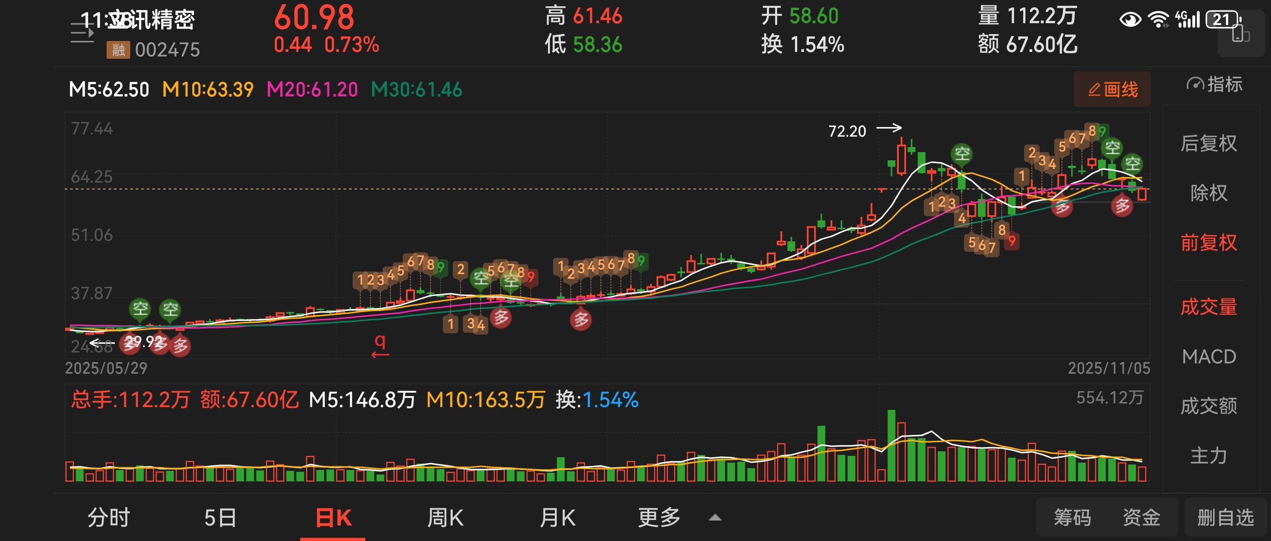Expand the 更多 period options arrow
The image size is (1271, 541).
(x=715, y=518)
